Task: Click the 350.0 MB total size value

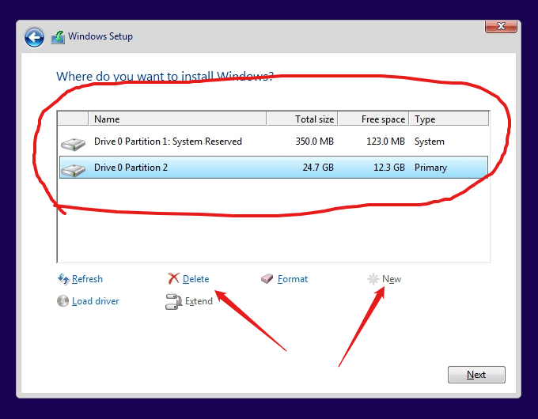Action: pyautogui.click(x=315, y=142)
